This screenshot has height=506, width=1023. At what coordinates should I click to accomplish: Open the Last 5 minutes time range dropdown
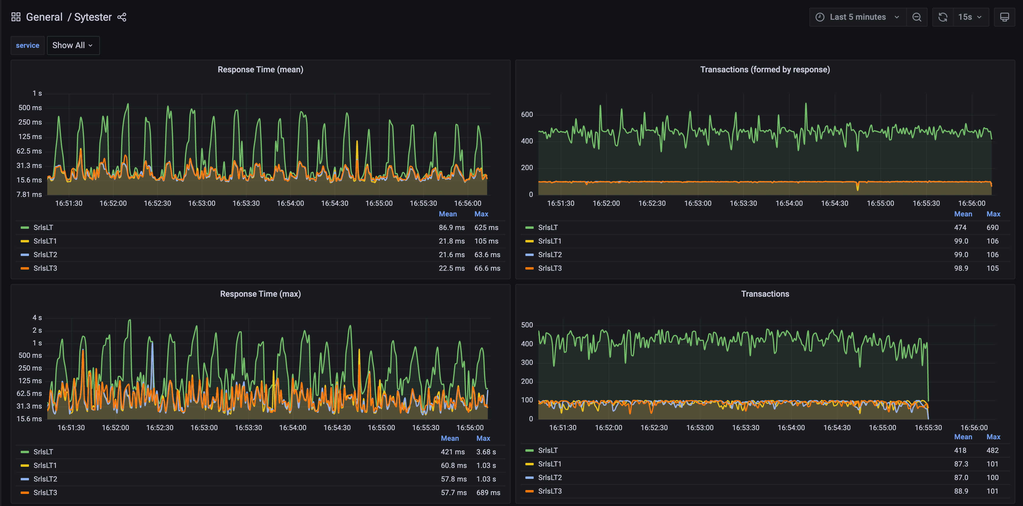pos(858,17)
